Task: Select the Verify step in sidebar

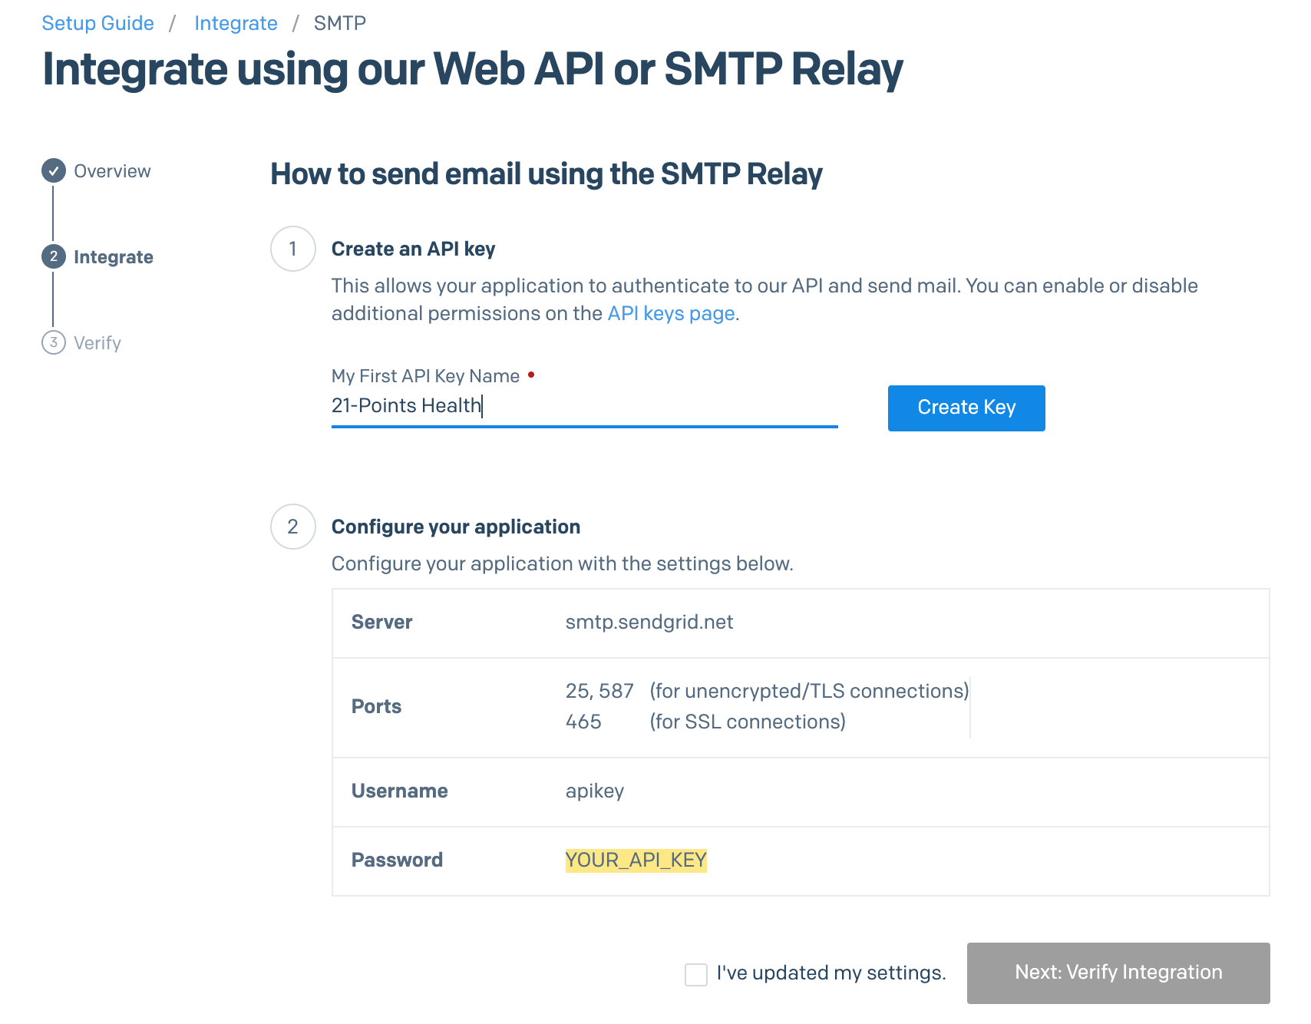Action: click(x=97, y=343)
